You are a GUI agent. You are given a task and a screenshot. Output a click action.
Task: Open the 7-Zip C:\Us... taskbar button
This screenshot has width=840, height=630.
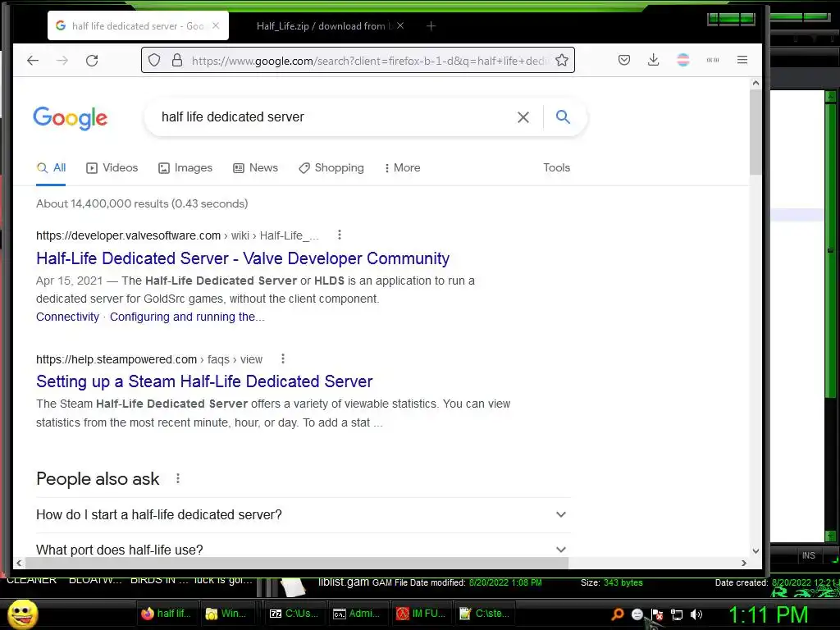(x=294, y=614)
